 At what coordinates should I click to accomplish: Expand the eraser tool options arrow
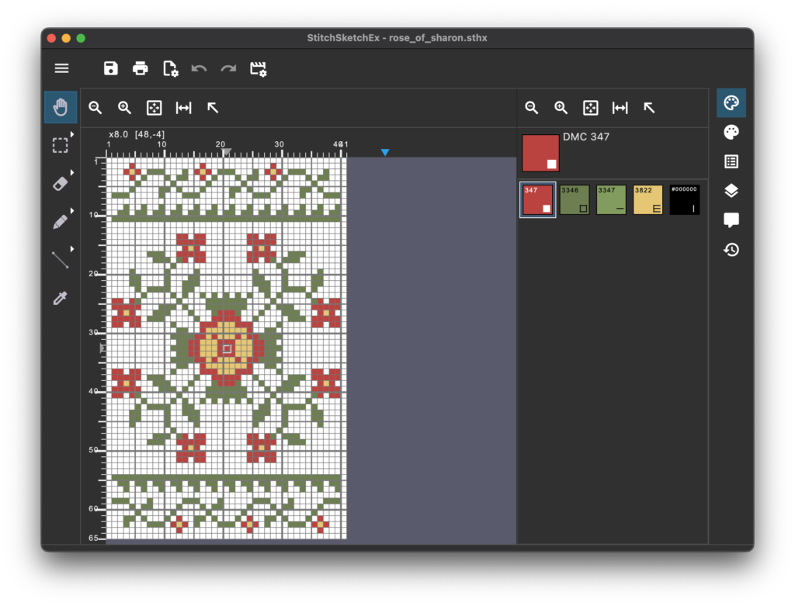72,172
